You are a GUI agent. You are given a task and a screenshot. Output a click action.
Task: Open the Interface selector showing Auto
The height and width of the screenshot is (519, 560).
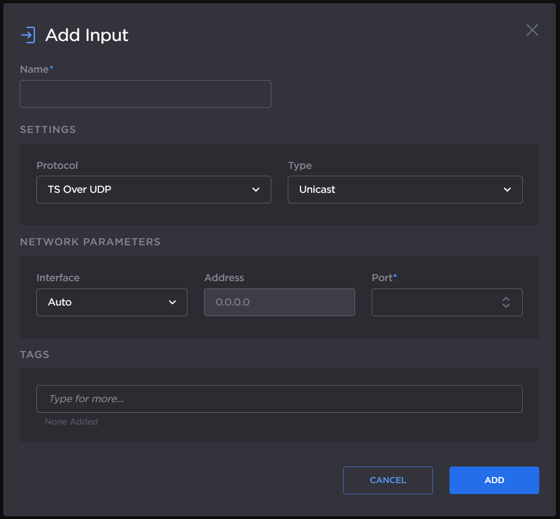click(111, 302)
